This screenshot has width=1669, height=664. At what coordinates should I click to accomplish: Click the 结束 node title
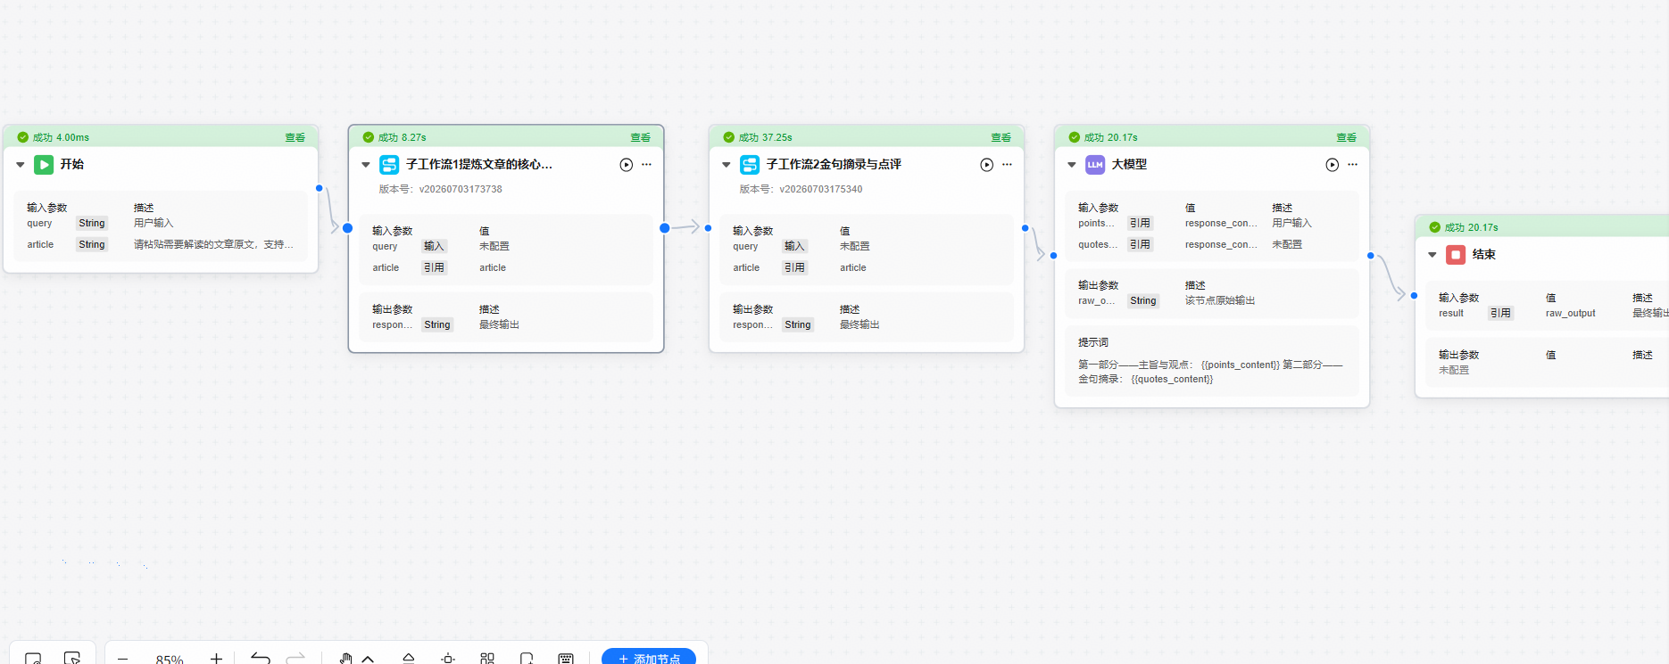1484,254
